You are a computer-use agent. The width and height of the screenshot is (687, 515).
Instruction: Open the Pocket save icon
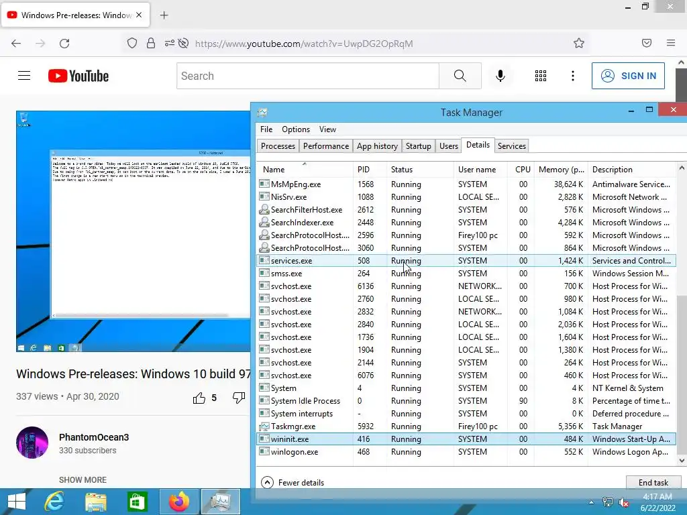647,43
